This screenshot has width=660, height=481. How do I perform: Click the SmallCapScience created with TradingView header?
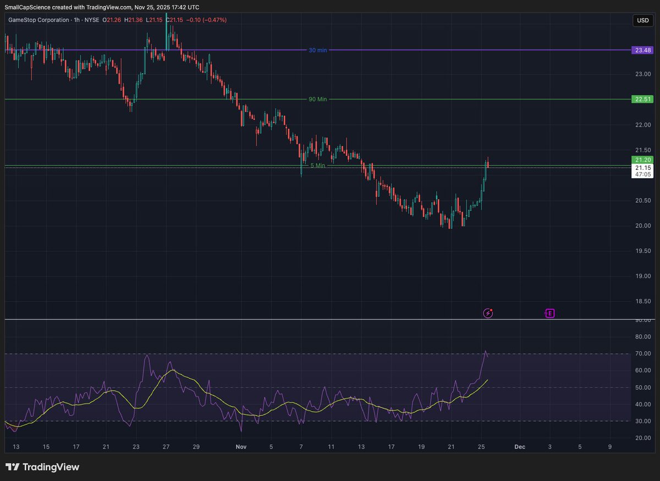click(102, 7)
